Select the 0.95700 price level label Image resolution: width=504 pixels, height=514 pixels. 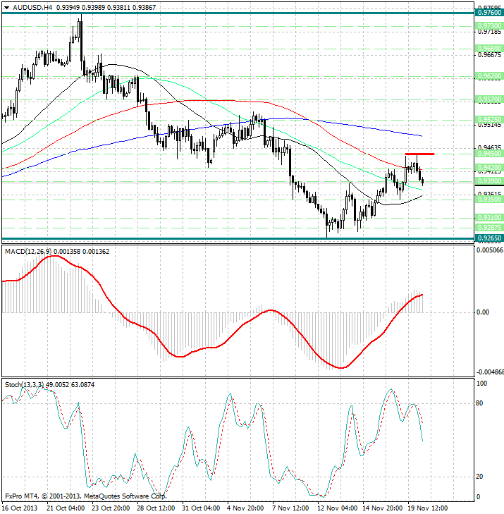pyautogui.click(x=489, y=99)
